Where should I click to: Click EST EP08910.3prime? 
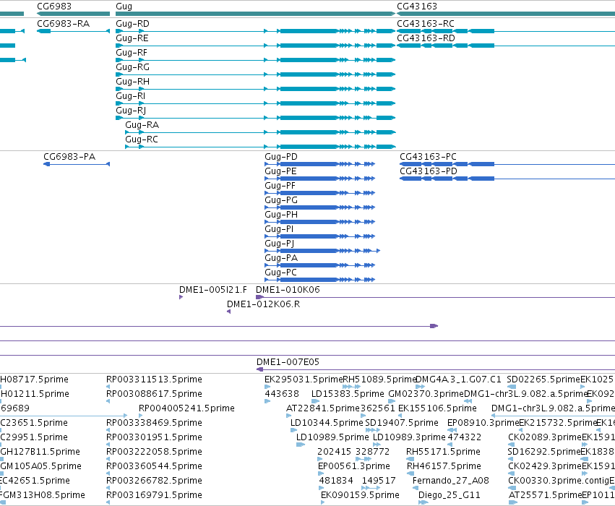point(483,423)
